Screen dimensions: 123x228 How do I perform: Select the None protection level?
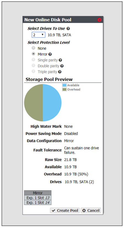(x=33, y=48)
